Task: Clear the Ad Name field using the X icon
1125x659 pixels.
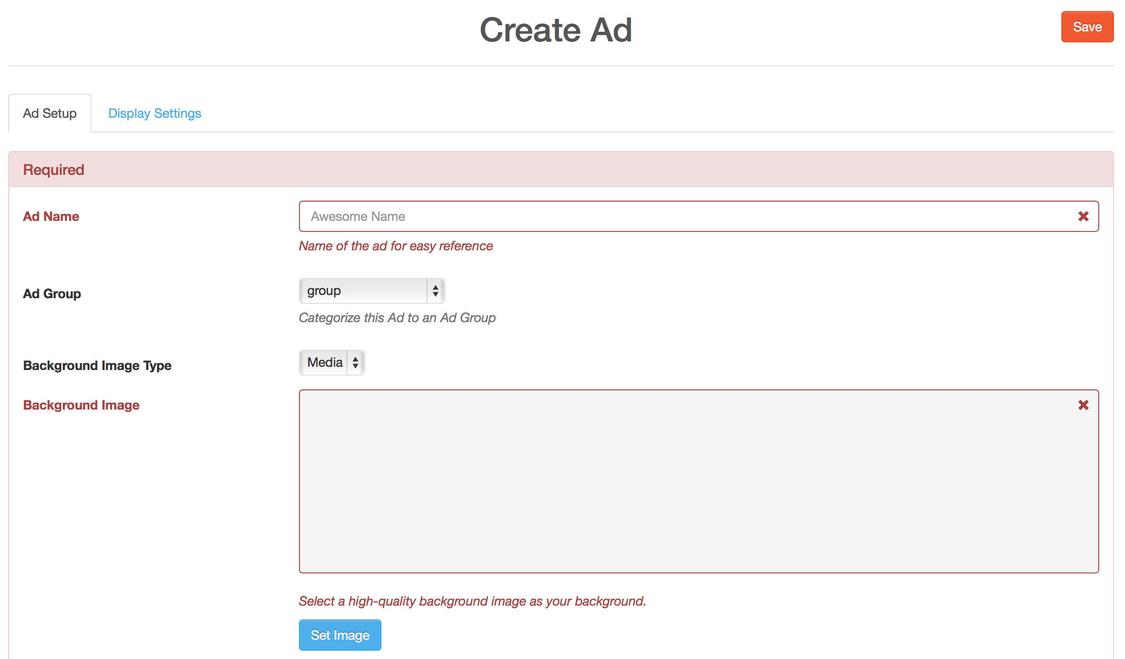Action: click(x=1084, y=216)
